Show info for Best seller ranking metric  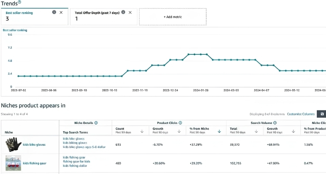point(54,12)
